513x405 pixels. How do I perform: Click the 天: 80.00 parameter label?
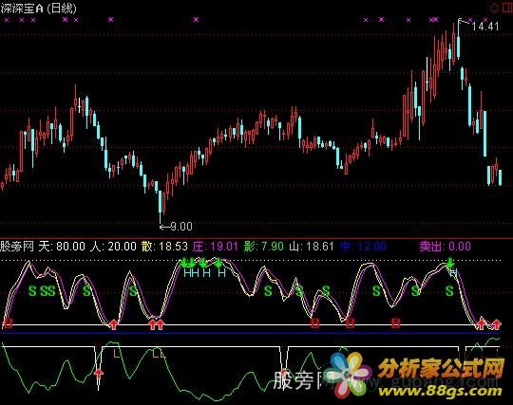point(62,247)
